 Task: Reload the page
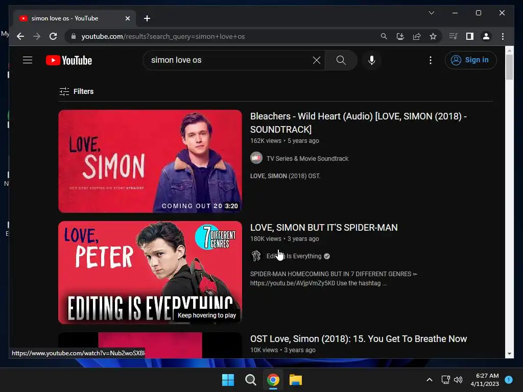point(53,36)
